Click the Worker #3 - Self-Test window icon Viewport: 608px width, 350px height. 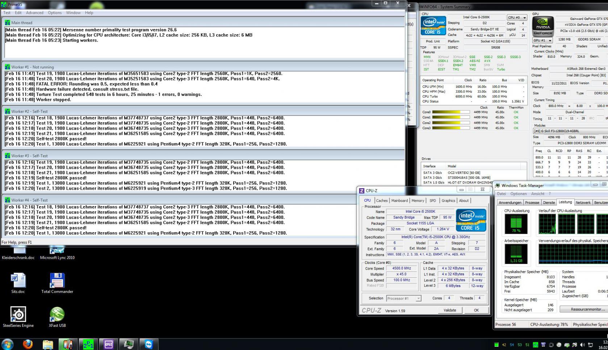7,156
